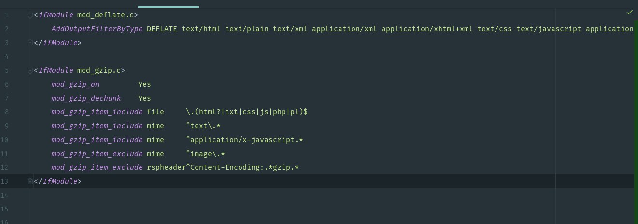
Task: Click mod_gzip_item_exclude on the image mime line
Action: 97,154
